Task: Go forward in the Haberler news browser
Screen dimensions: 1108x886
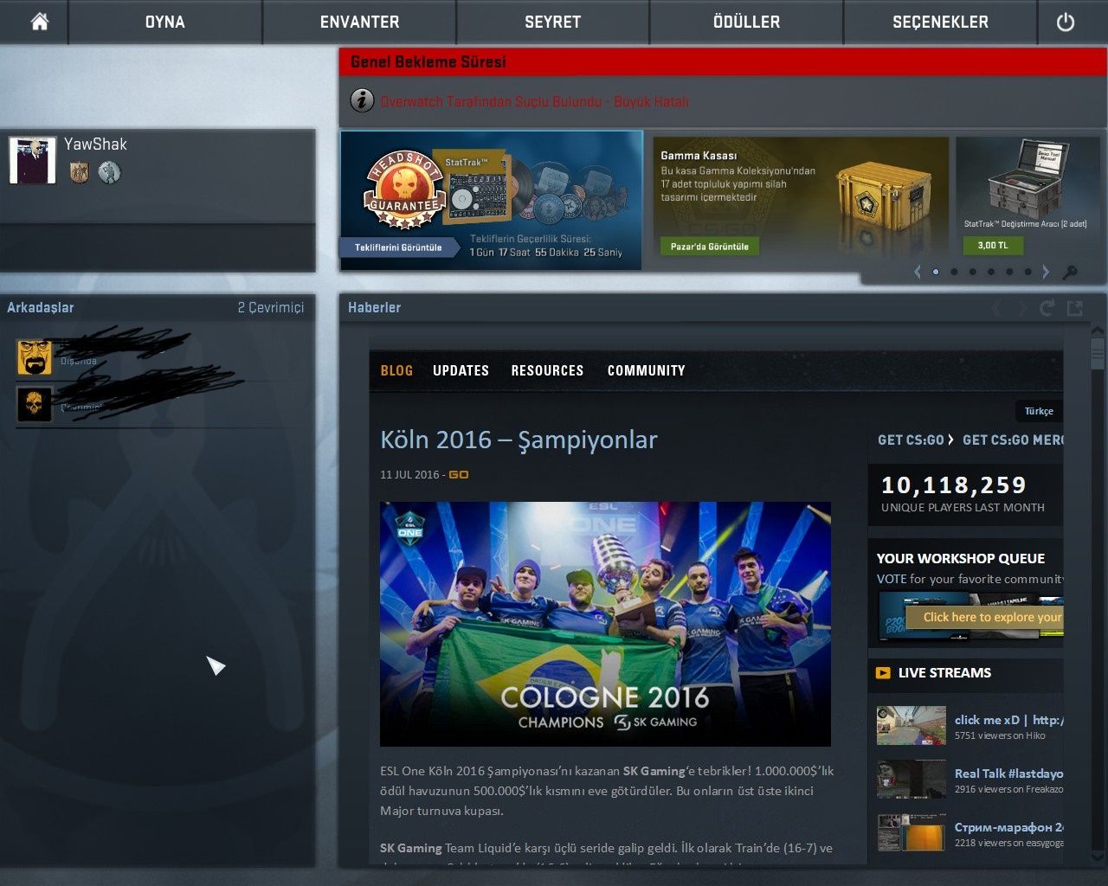Action: pyautogui.click(x=1021, y=308)
